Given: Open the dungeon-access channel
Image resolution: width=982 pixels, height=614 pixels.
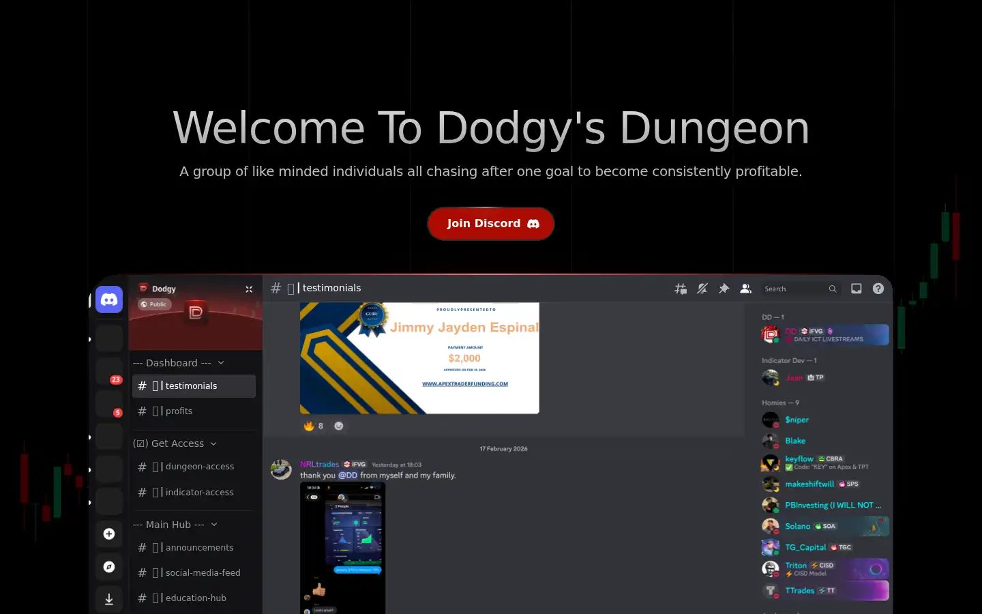Looking at the screenshot, I should (194, 467).
